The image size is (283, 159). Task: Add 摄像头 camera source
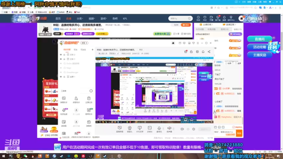point(129,129)
